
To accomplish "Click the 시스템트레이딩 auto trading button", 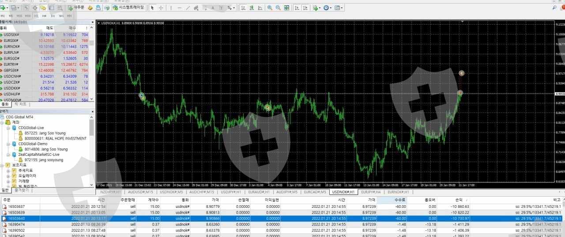I will (128, 8).
